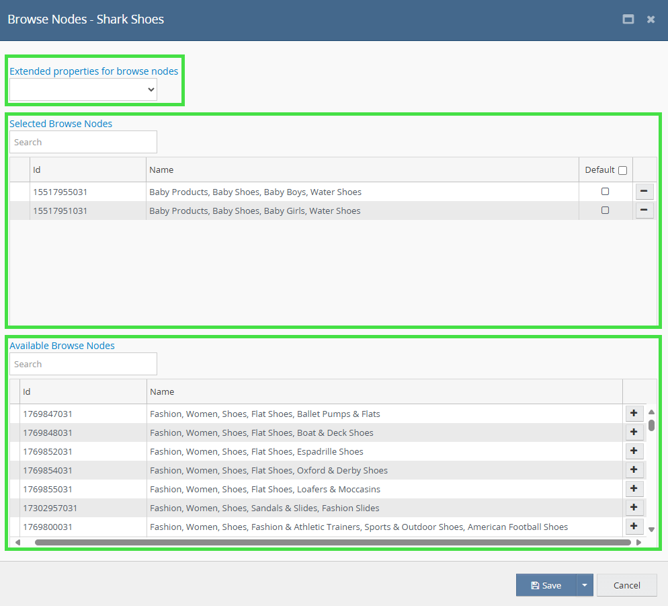Focus the Selected Browse Nodes search field
The image size is (668, 606).
[83, 142]
